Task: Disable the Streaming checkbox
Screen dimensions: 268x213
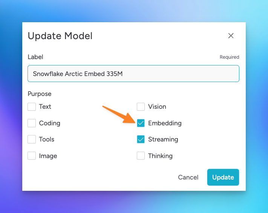Action: (x=141, y=139)
